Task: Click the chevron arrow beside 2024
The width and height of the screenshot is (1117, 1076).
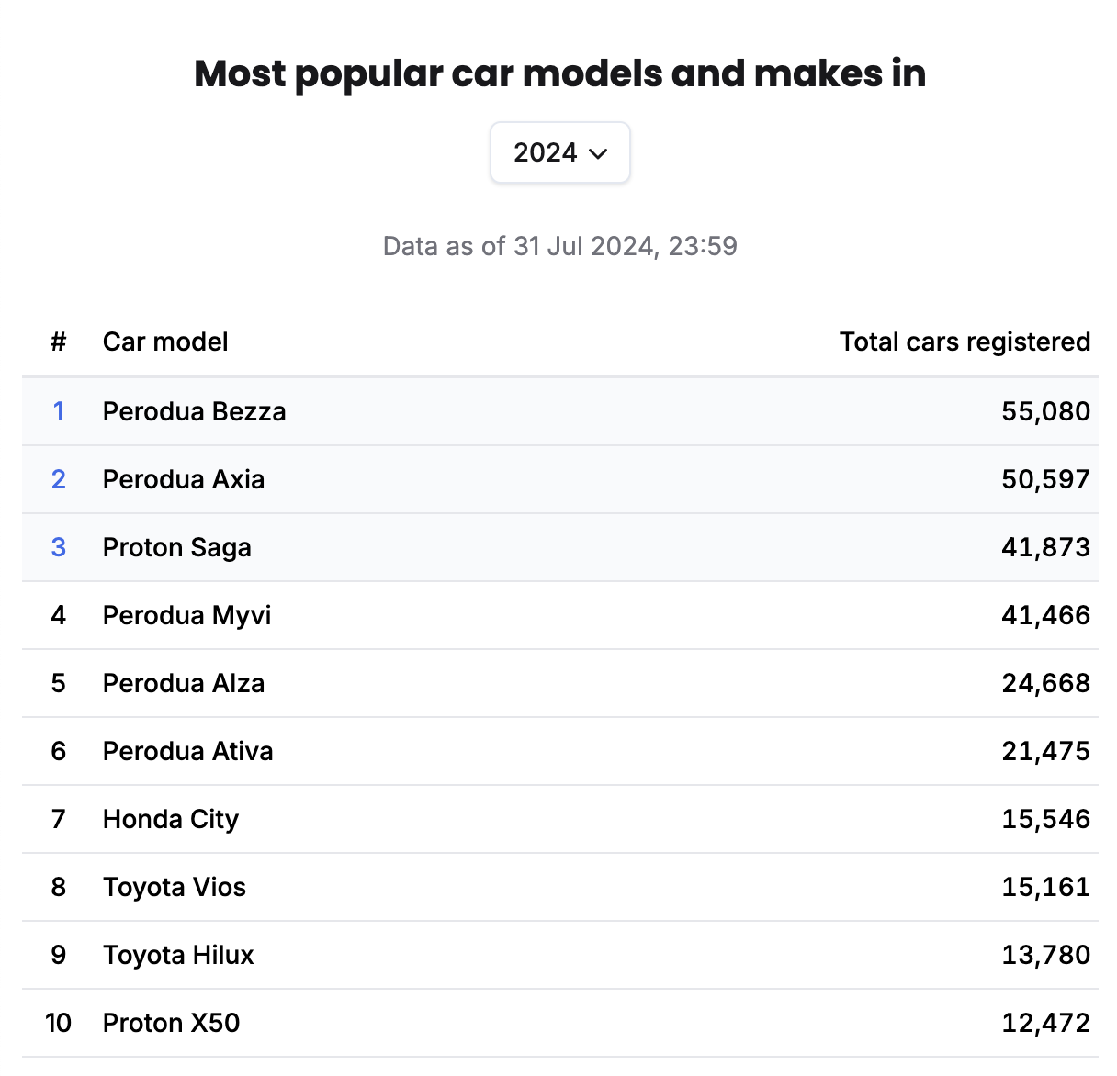Action: point(598,153)
